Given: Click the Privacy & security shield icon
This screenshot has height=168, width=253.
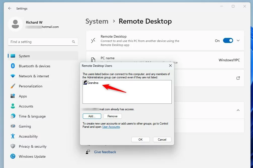Looking at the screenshot, I should [x=13, y=146].
